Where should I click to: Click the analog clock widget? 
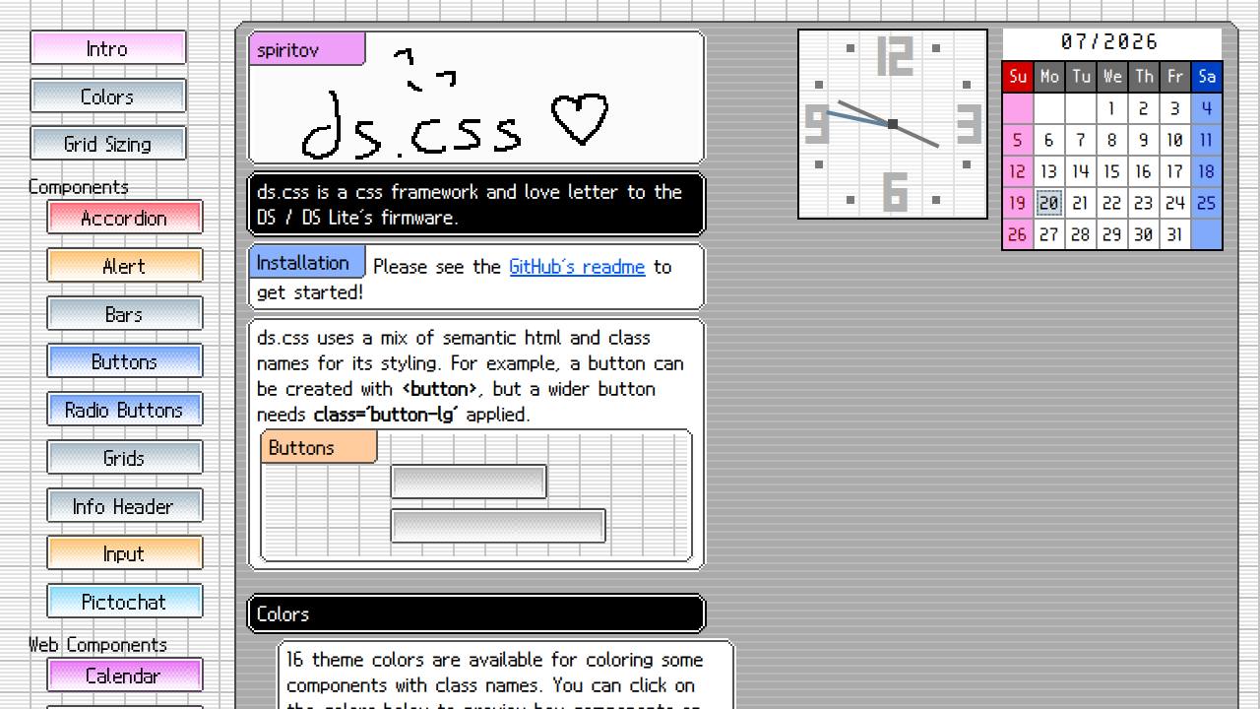893,124
